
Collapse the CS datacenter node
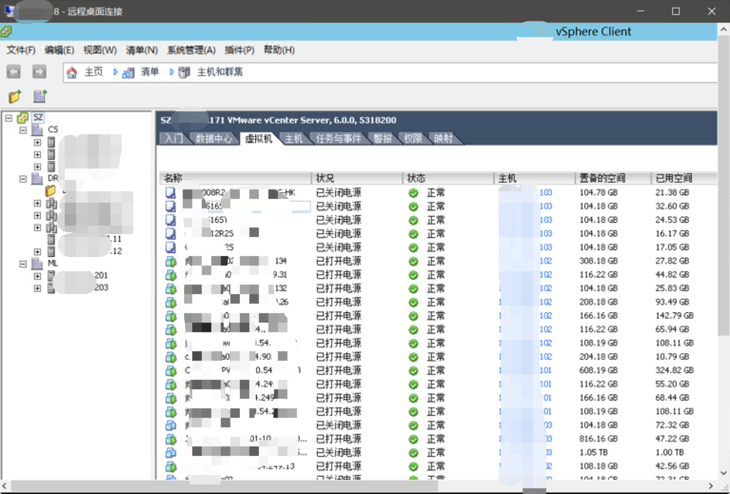point(23,130)
